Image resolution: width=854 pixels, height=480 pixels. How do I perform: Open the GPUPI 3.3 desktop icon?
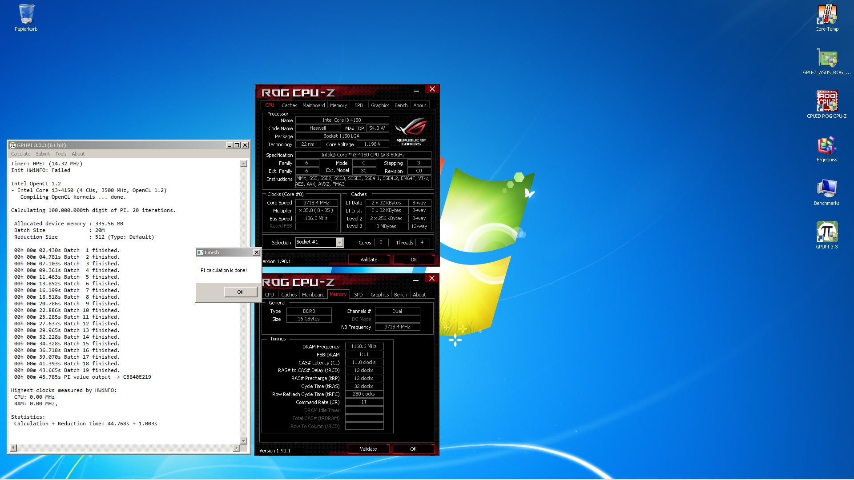point(827,236)
